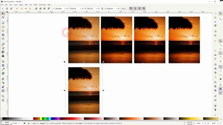This screenshot has width=223, height=125.
Task: Open the File menu
Action: (x=2, y=5)
